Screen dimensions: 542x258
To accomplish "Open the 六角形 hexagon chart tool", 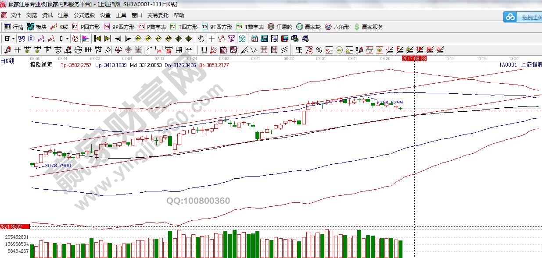I will pyautogui.click(x=337, y=27).
